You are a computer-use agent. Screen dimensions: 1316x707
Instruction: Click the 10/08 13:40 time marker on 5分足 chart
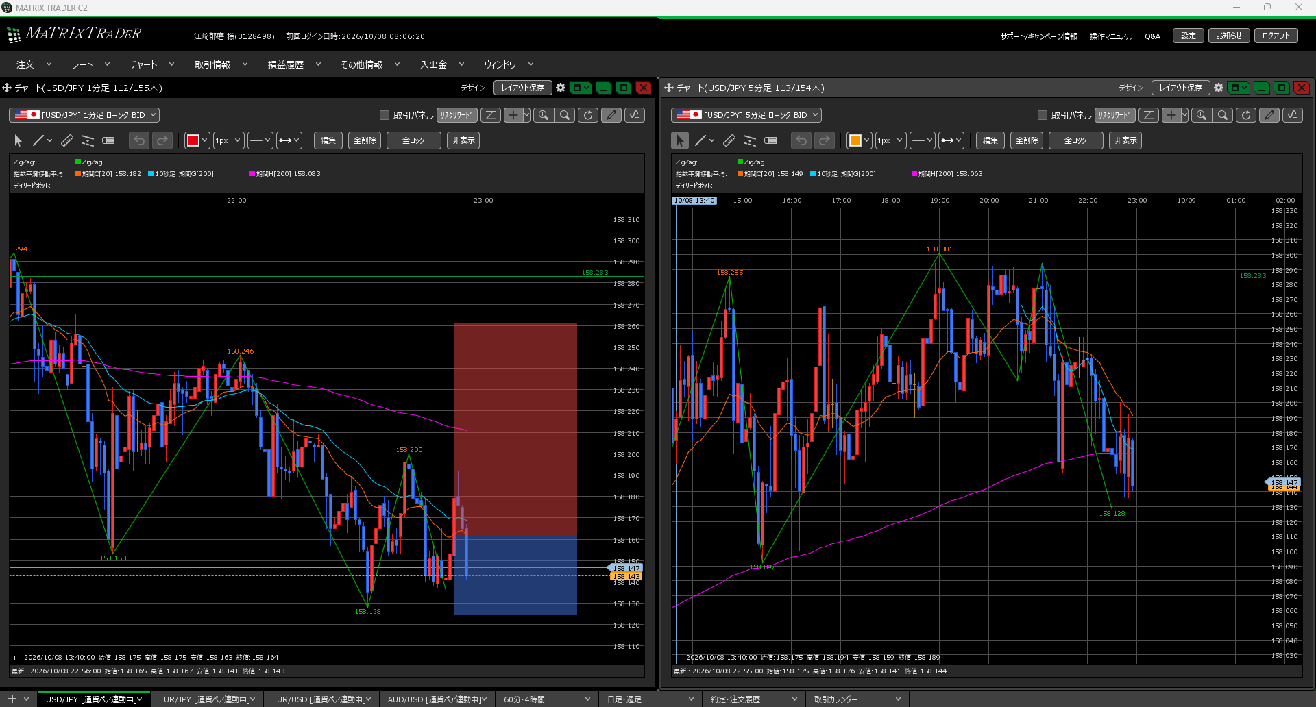click(694, 201)
